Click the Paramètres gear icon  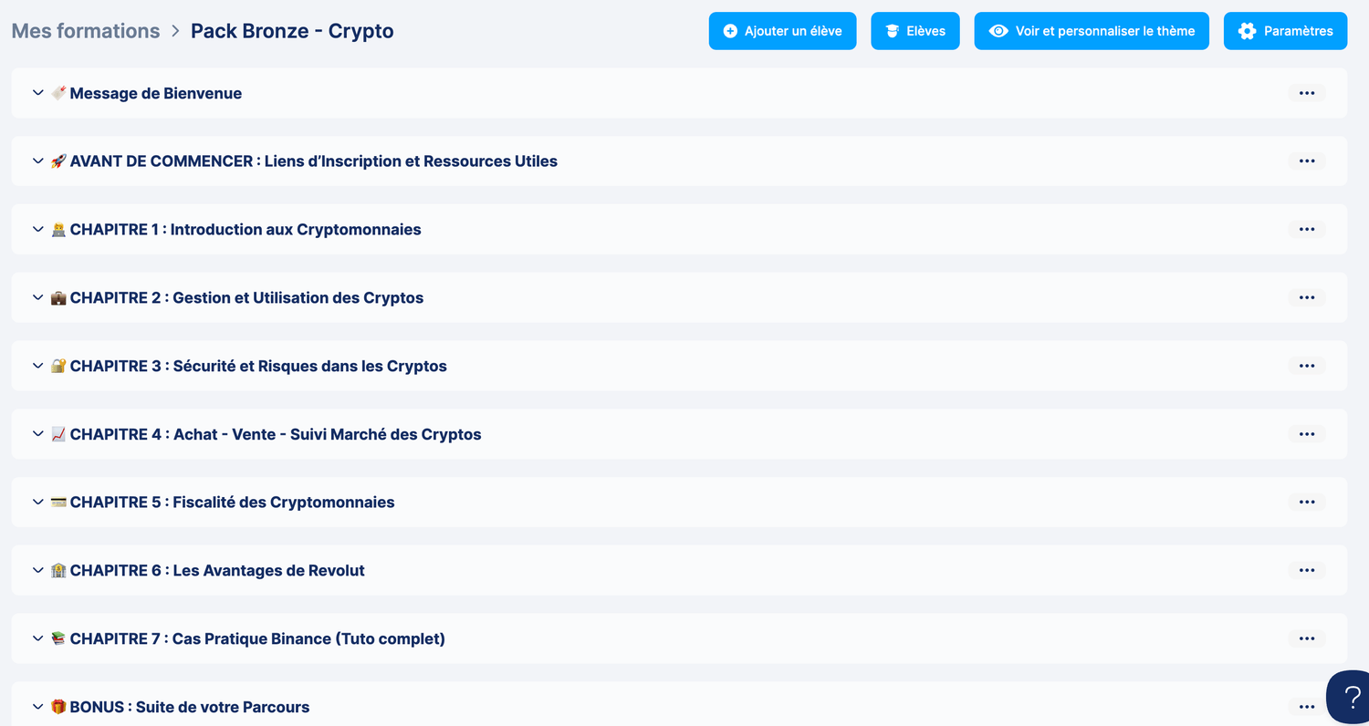click(x=1247, y=31)
